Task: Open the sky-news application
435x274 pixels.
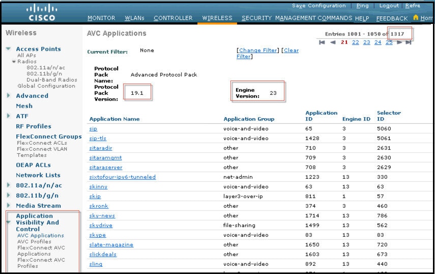Action: click(x=102, y=216)
